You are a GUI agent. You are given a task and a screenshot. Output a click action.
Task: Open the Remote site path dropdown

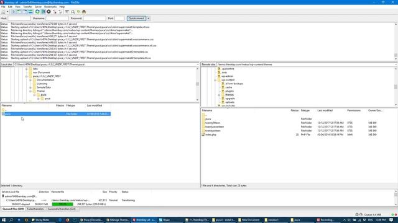click(x=396, y=64)
